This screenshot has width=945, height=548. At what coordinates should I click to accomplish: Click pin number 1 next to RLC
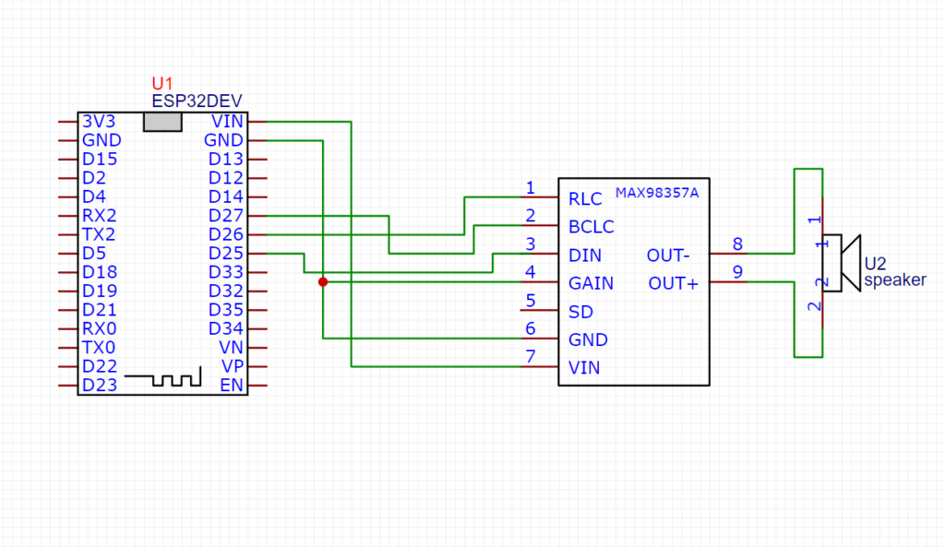tap(531, 188)
